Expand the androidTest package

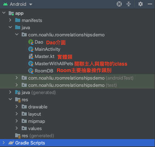pos(17,78)
